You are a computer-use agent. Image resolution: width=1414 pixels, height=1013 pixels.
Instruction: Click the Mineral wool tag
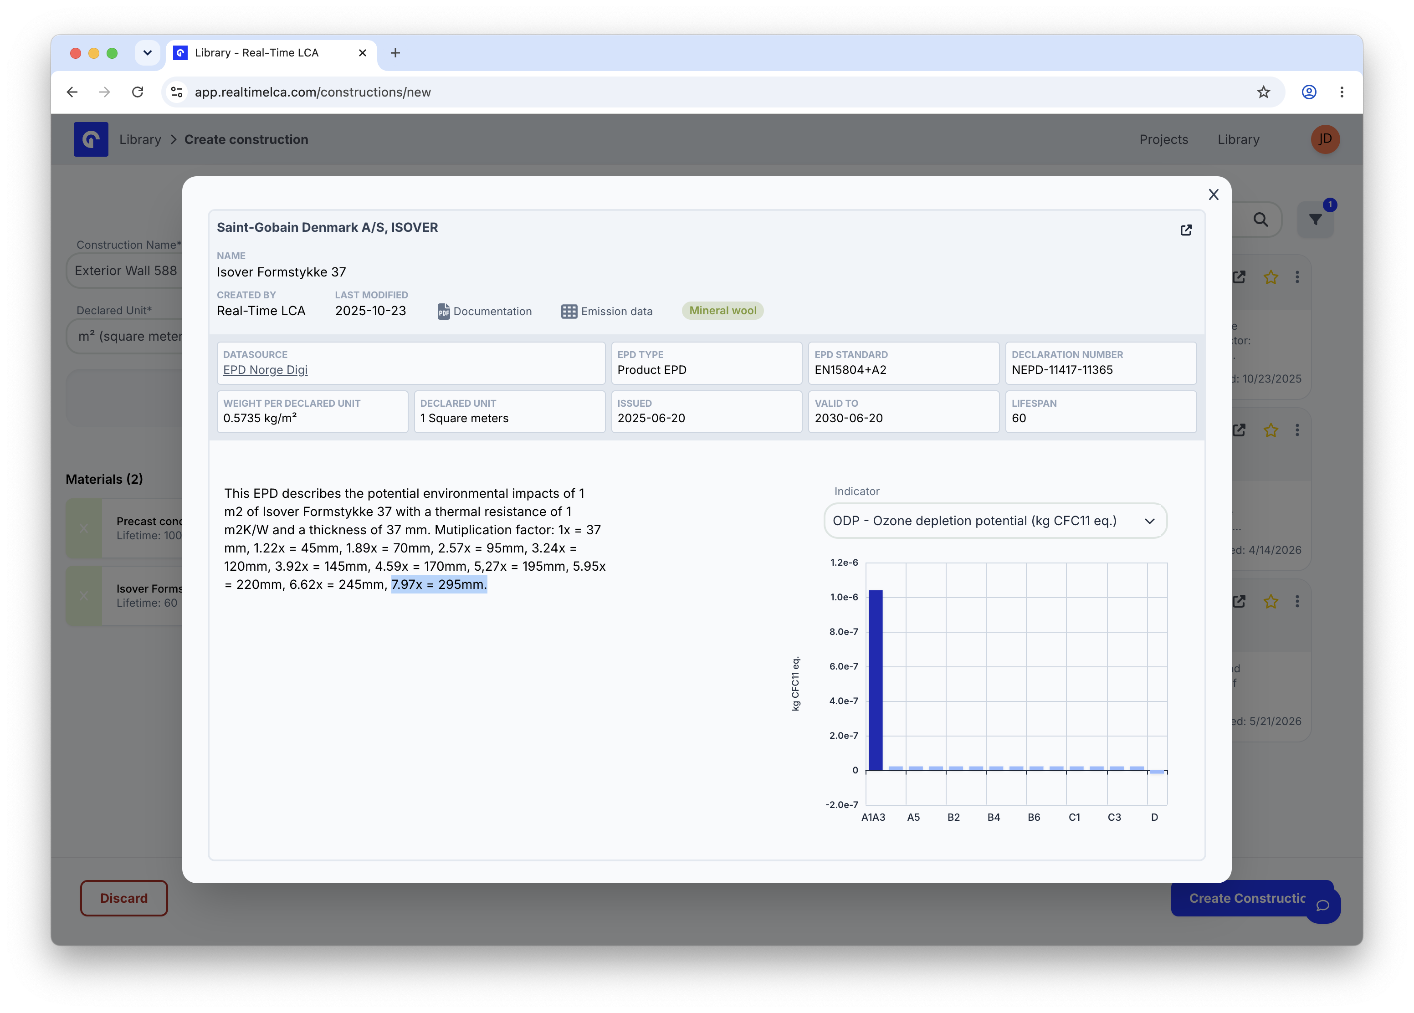pos(722,311)
